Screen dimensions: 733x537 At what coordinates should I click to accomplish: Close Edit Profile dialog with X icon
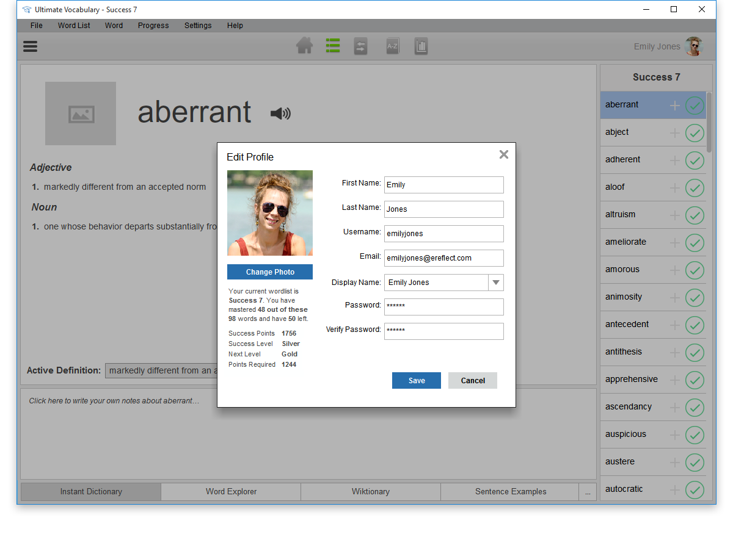[503, 154]
